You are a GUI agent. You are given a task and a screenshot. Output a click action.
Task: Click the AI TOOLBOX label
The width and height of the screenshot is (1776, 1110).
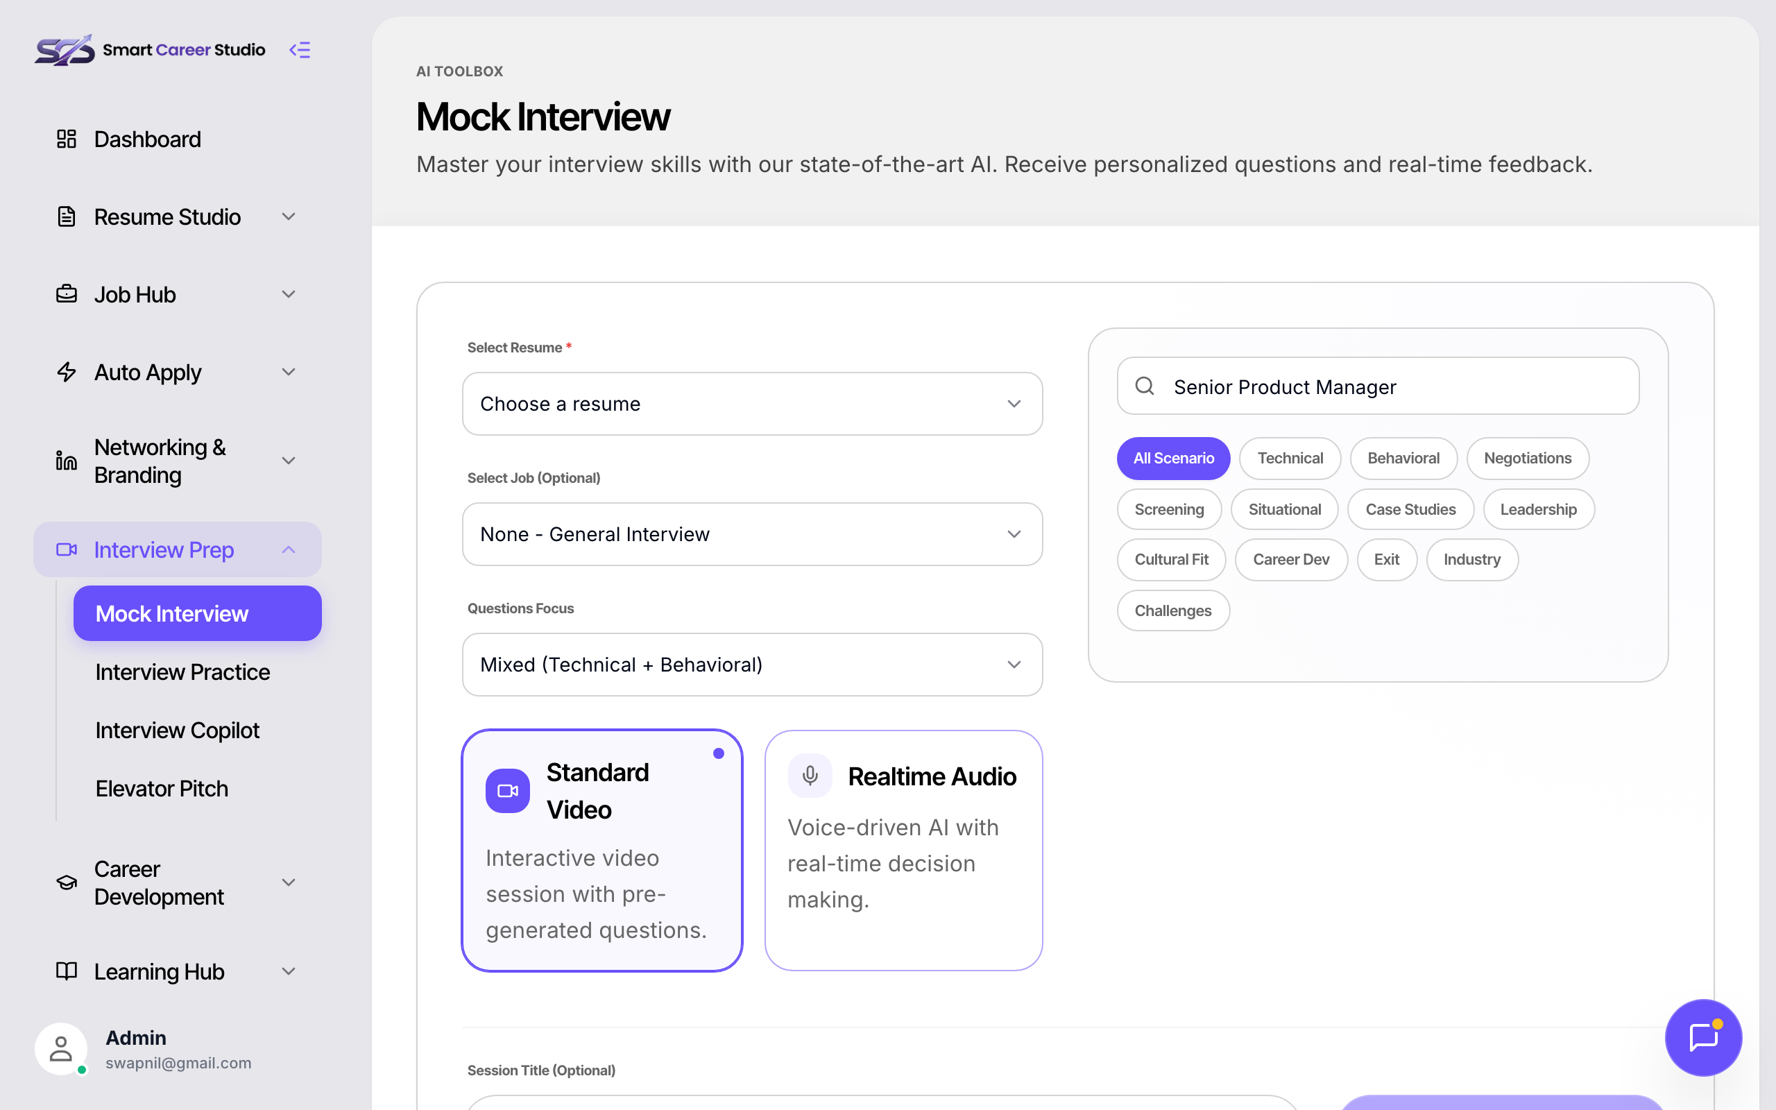[x=459, y=71]
